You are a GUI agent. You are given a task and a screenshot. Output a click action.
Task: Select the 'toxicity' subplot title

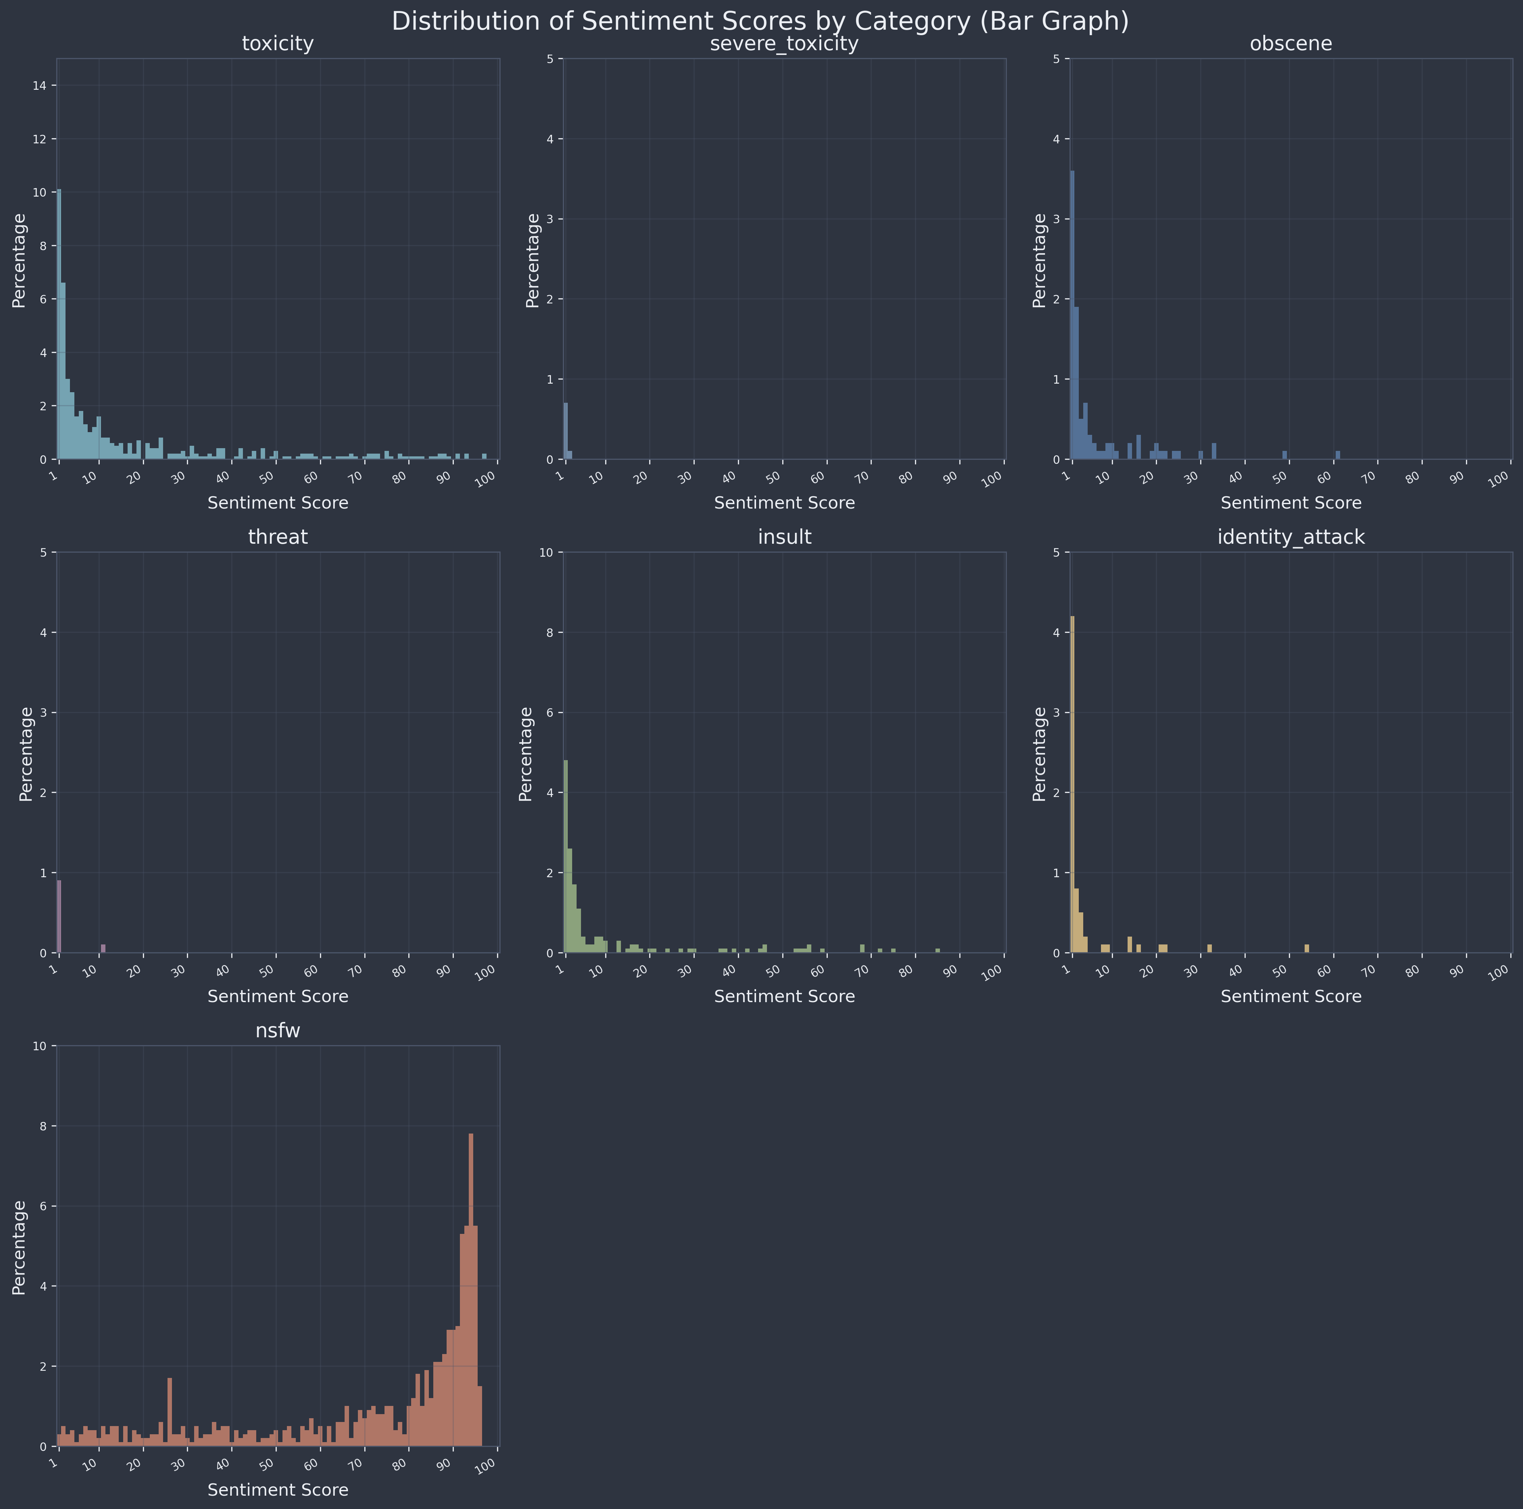pos(277,44)
